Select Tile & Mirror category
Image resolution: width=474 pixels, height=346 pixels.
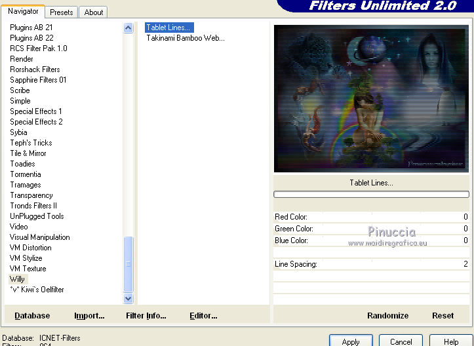tap(28, 153)
